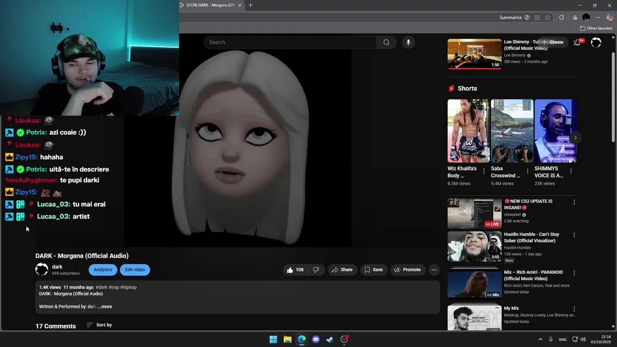This screenshot has width=617, height=347.
Task: Open options for SHIMMYS VOICE short
Action: click(x=571, y=171)
